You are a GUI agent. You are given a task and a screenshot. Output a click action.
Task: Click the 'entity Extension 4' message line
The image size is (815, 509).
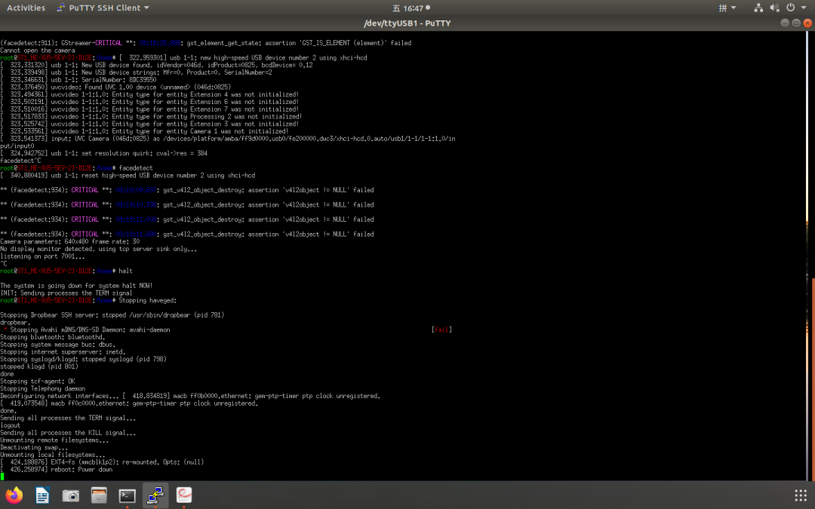tap(149, 94)
